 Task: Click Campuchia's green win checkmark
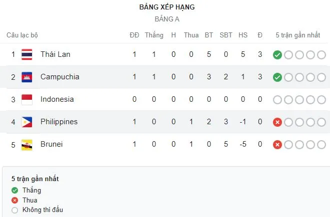(x=277, y=77)
